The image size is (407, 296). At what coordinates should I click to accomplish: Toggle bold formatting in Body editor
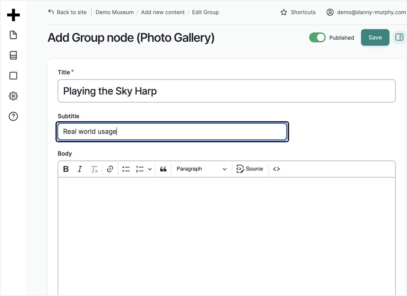[x=66, y=169]
